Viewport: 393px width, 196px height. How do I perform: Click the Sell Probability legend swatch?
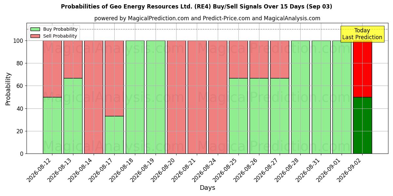click(x=35, y=36)
